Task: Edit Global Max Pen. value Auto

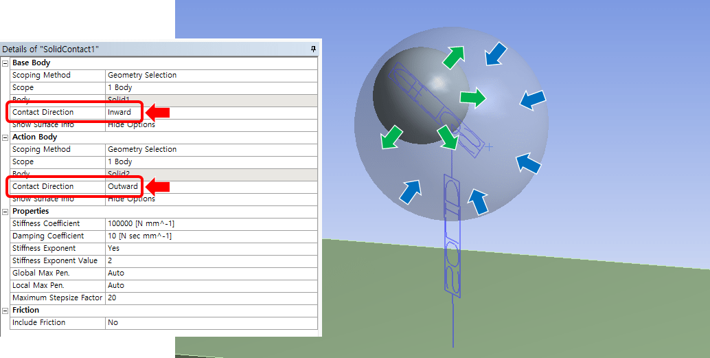Action: (211, 273)
